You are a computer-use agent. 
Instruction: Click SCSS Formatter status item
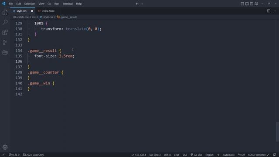pyautogui.click(x=259, y=155)
